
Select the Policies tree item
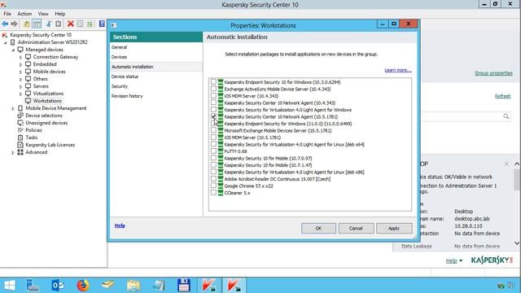[33, 130]
